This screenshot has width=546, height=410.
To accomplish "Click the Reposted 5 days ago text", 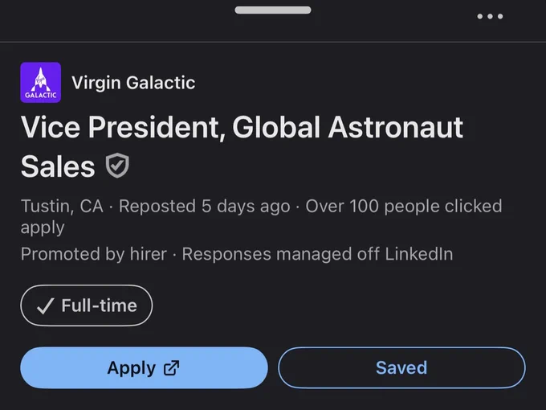I will (x=205, y=206).
